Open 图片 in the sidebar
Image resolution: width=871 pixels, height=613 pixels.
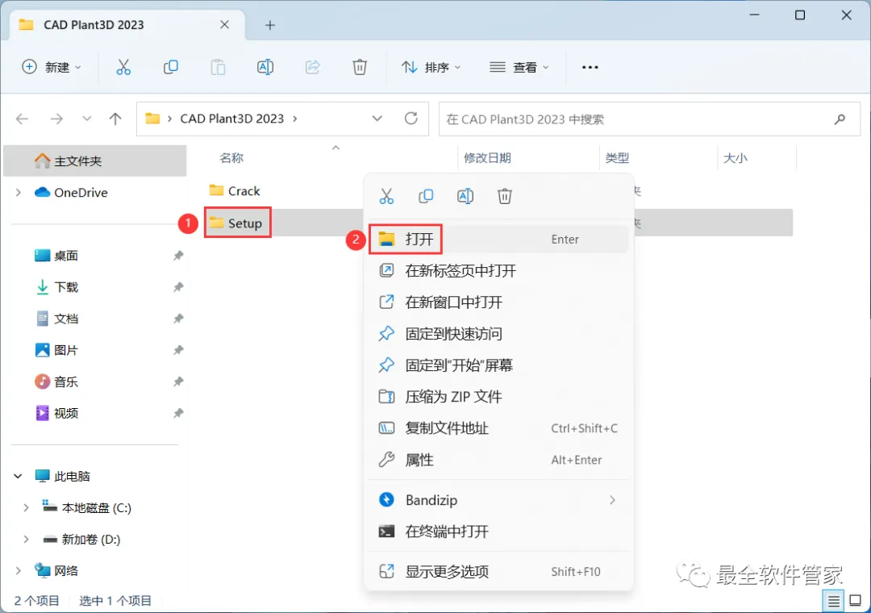(56, 350)
